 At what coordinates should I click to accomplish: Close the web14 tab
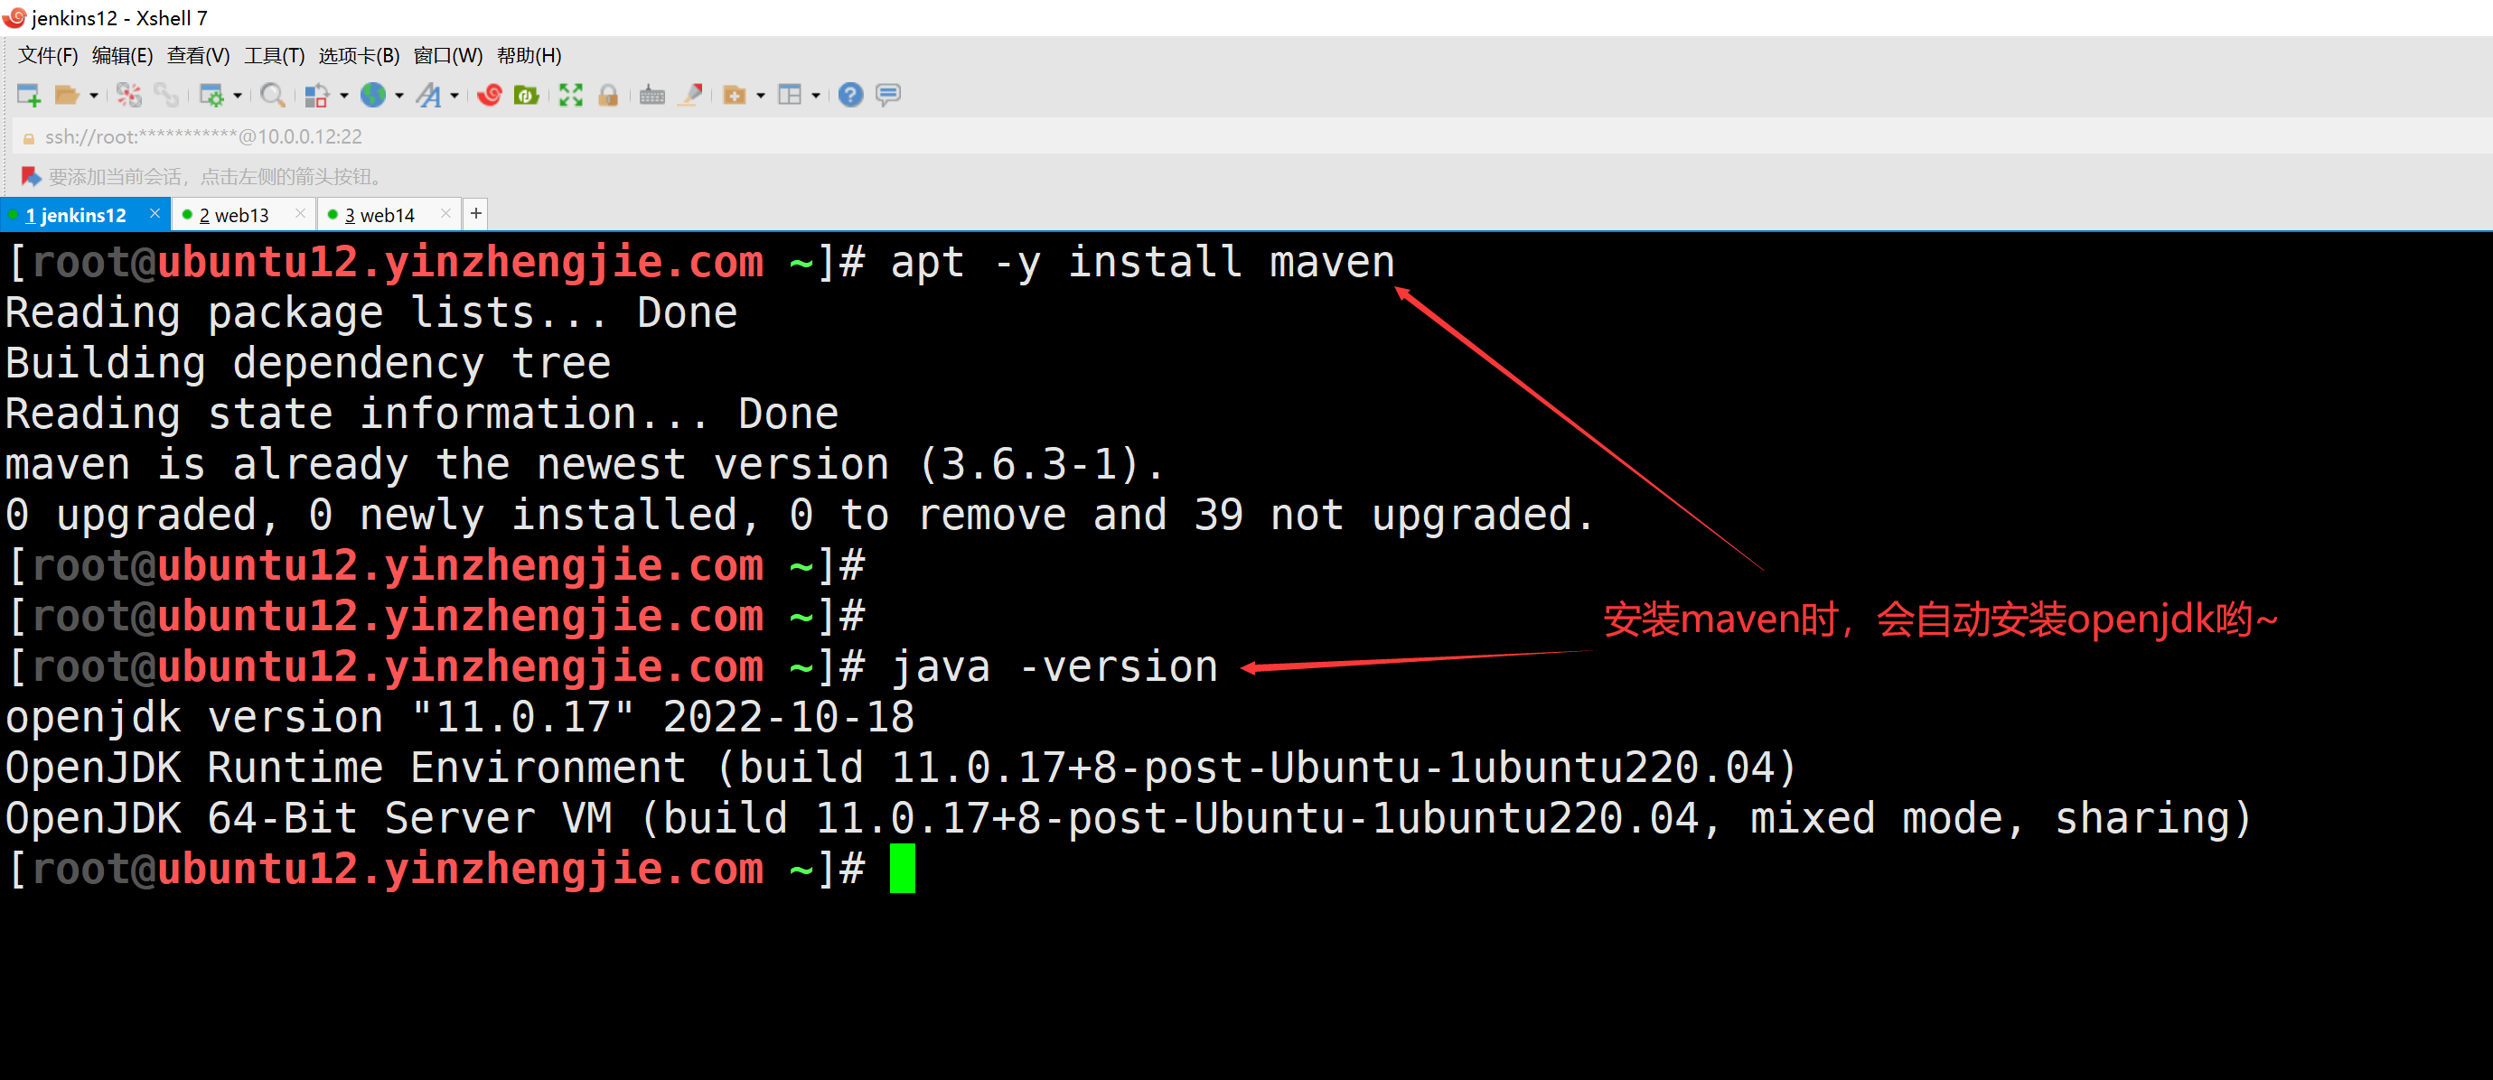[x=445, y=214]
